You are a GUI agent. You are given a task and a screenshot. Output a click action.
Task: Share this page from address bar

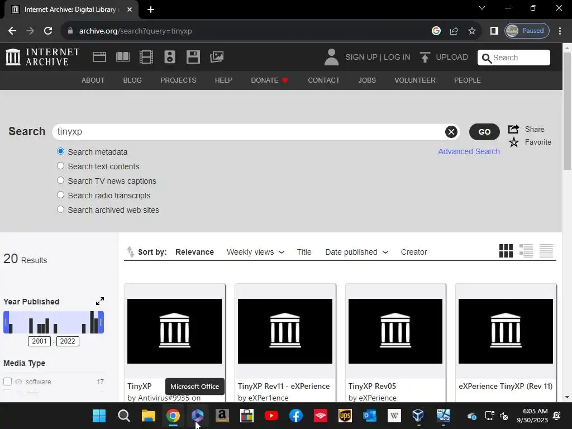point(454,31)
